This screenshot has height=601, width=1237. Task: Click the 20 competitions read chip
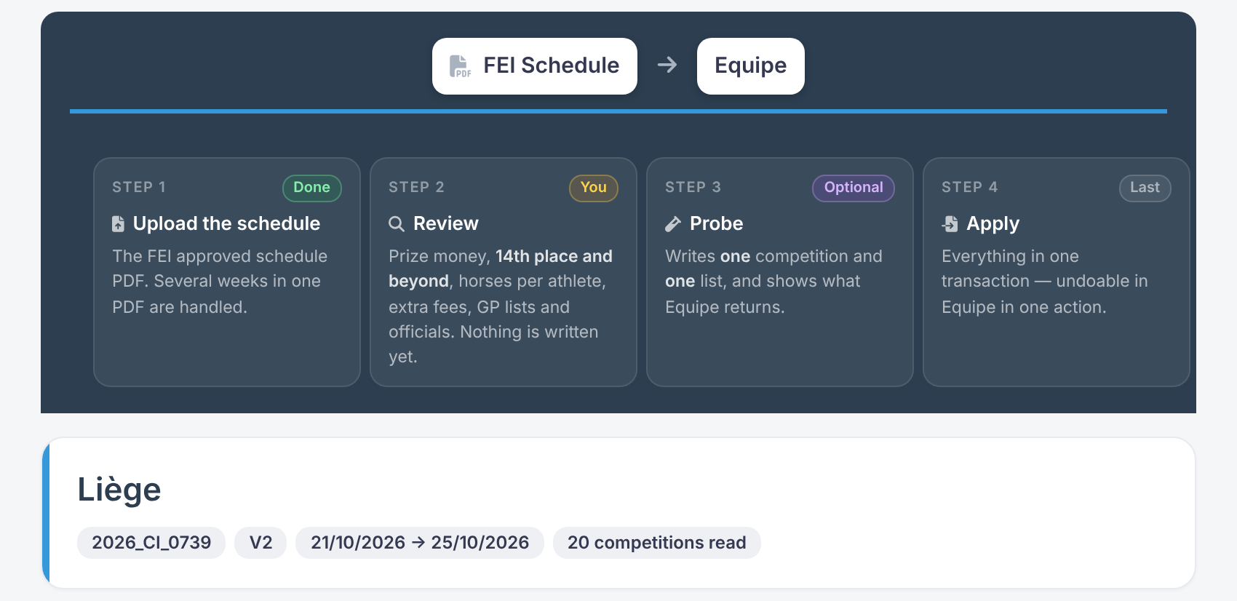pos(657,543)
